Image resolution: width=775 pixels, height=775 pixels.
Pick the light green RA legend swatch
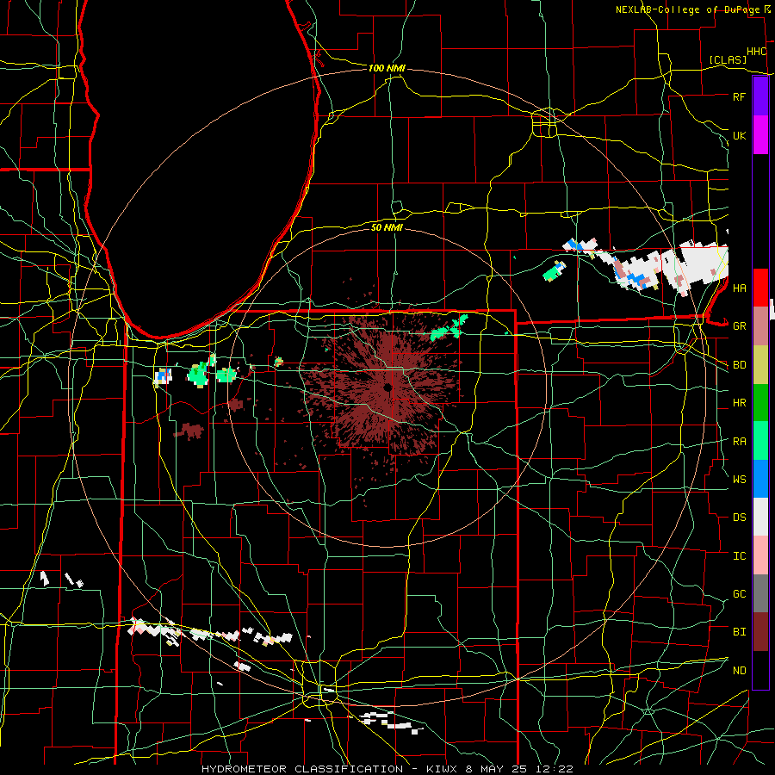pyautogui.click(x=760, y=441)
